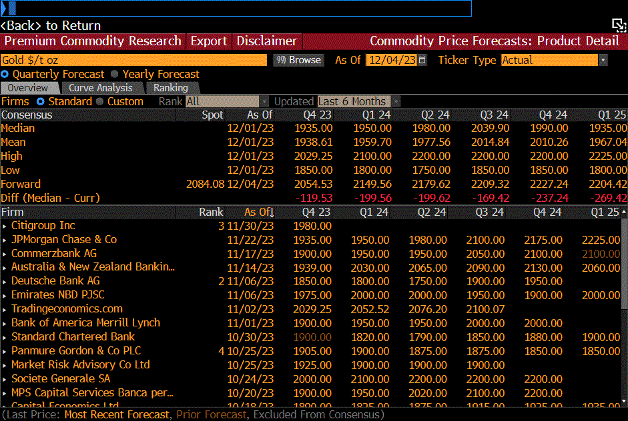The height and width of the screenshot is (421, 628).
Task: Expand the Panmure Gordon & Co PLC row
Action: pos(5,352)
